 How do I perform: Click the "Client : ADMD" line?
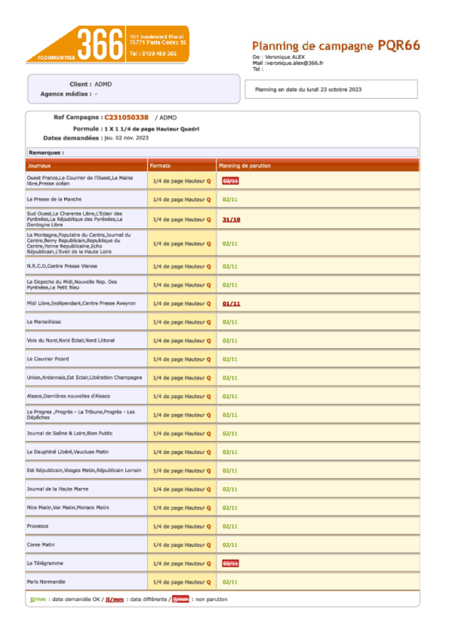[91, 84]
